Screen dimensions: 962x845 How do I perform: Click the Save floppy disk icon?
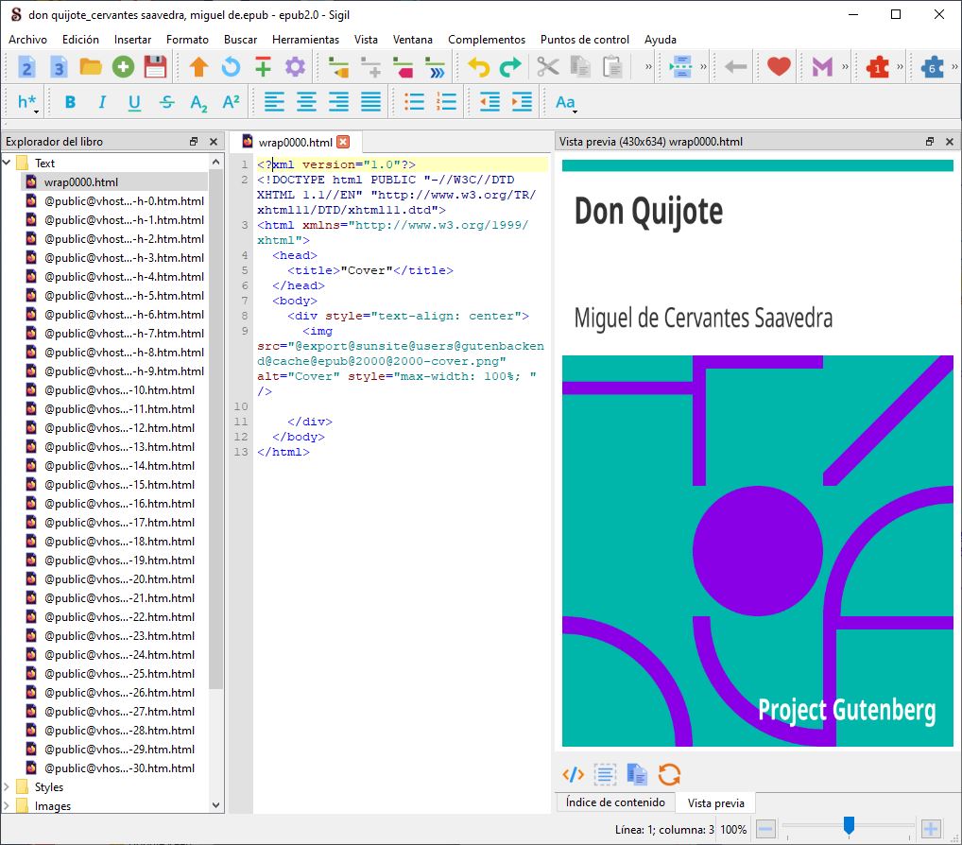(x=155, y=67)
